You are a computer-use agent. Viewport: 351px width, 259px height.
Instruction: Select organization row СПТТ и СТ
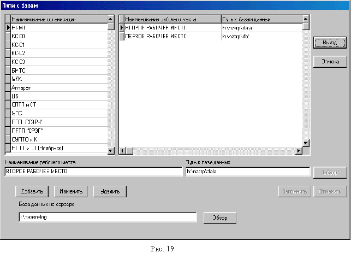[60, 104]
